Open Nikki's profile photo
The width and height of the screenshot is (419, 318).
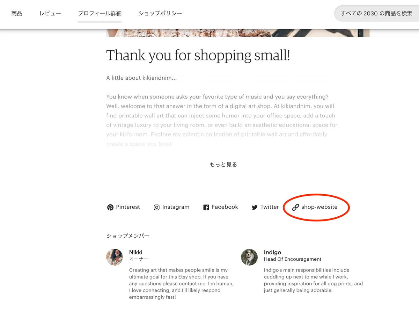pyautogui.click(x=115, y=257)
